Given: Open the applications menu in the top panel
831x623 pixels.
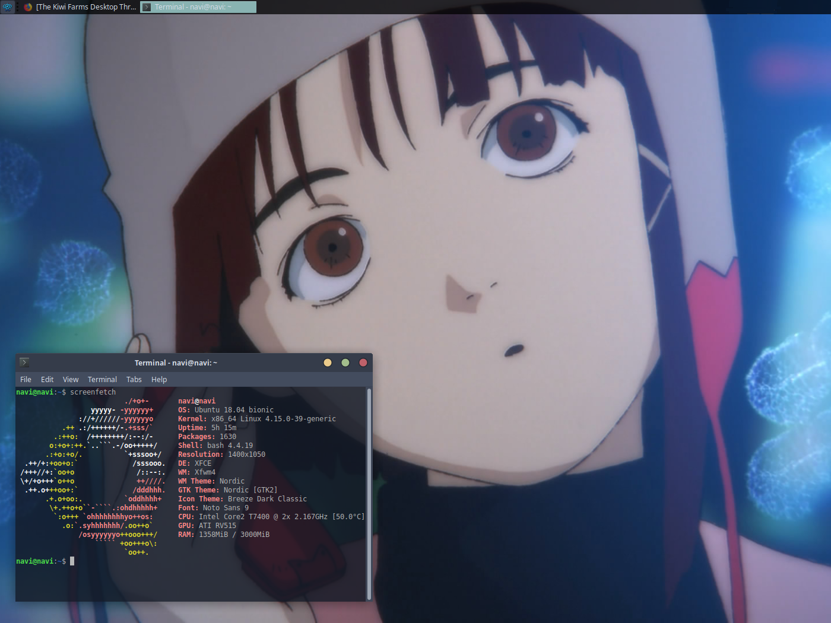Looking at the screenshot, I should (7, 7).
